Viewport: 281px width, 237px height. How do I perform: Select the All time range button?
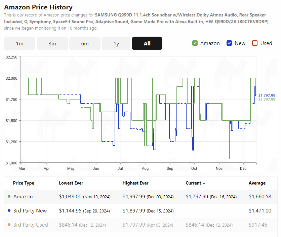coord(147,43)
